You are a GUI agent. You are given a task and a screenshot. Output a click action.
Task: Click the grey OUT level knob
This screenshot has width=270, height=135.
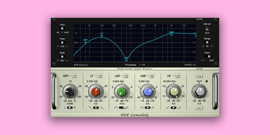click(x=199, y=91)
